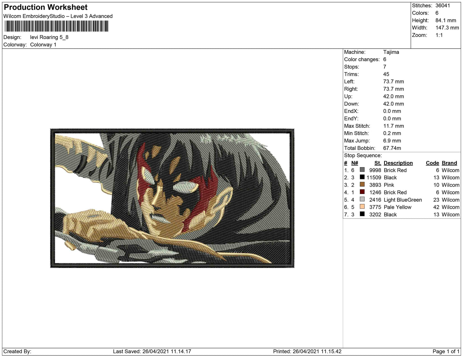Click the Brand column header
The width and height of the screenshot is (463, 356).
tap(450, 163)
